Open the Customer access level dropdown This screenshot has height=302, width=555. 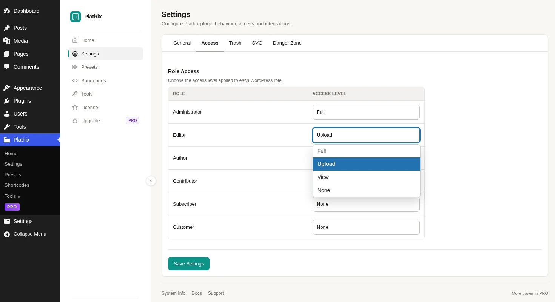pos(366,227)
